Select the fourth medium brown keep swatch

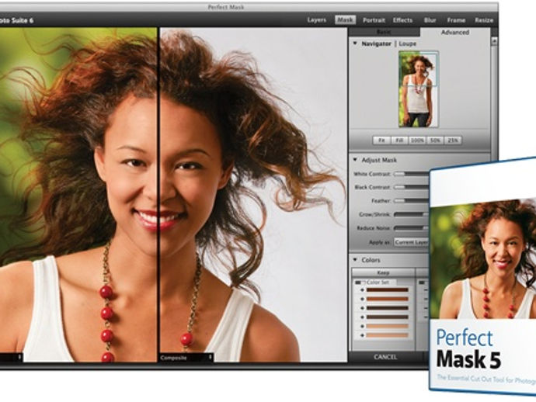pos(388,317)
